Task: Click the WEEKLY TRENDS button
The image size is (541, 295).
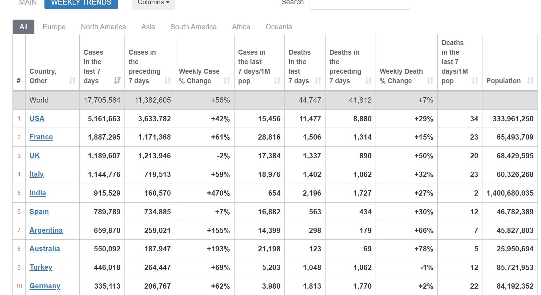Action: tap(81, 3)
